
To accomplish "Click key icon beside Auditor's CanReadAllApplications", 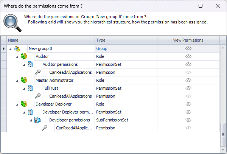I will pos(37,72).
